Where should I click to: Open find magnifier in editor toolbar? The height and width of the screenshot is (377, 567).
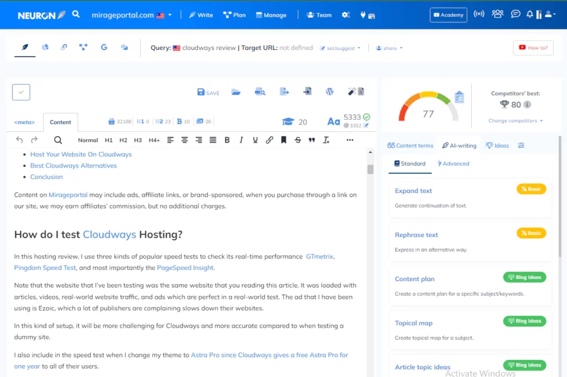point(58,140)
